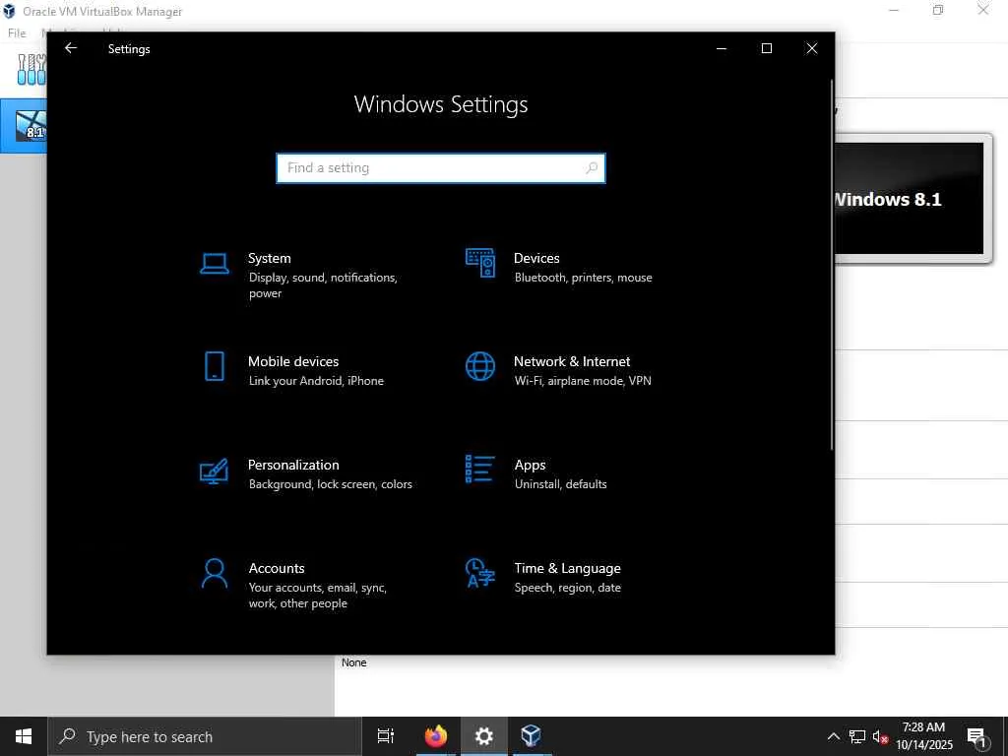Open the Apps list icon

480,470
